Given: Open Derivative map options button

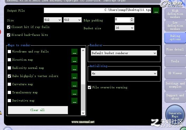Looking at the screenshot, I should [74, 101].
